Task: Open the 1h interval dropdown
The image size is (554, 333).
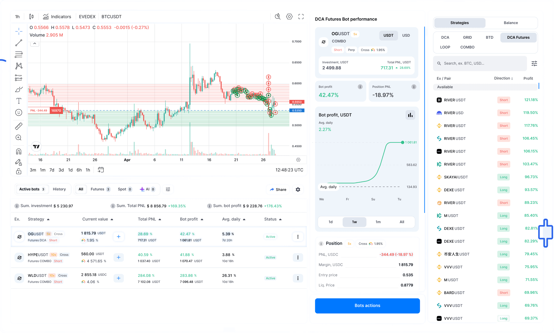Action: point(17,17)
